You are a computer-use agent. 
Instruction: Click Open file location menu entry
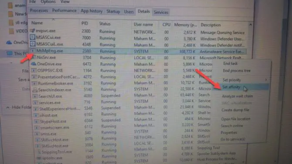point(236,119)
